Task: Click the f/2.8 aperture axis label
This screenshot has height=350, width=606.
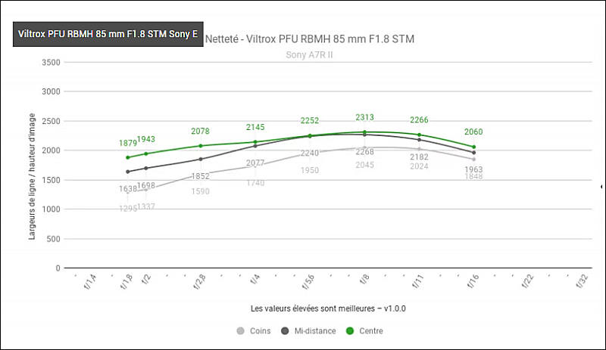Action: coord(198,282)
